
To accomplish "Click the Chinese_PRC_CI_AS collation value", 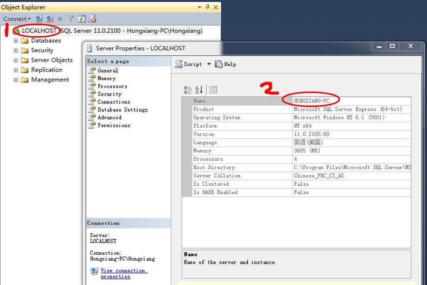I will coord(318,176).
